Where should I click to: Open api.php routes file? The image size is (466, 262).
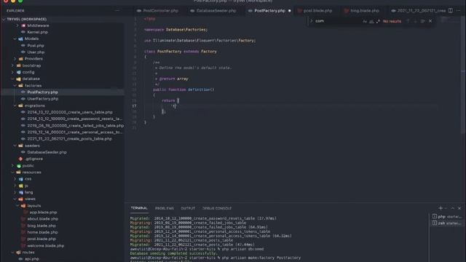click(31, 259)
